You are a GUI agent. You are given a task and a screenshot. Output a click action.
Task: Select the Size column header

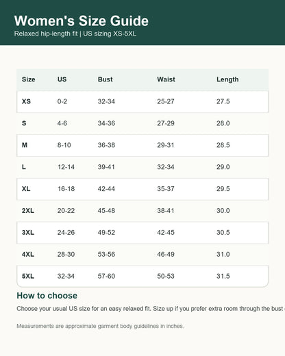pos(29,79)
